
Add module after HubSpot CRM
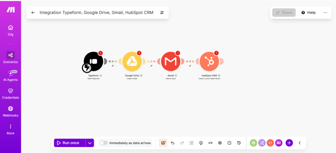tap(222, 61)
